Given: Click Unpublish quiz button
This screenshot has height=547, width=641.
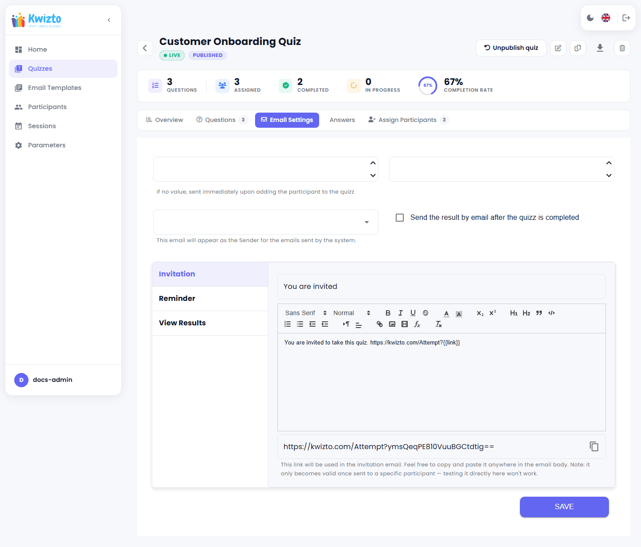Looking at the screenshot, I should tap(511, 48).
